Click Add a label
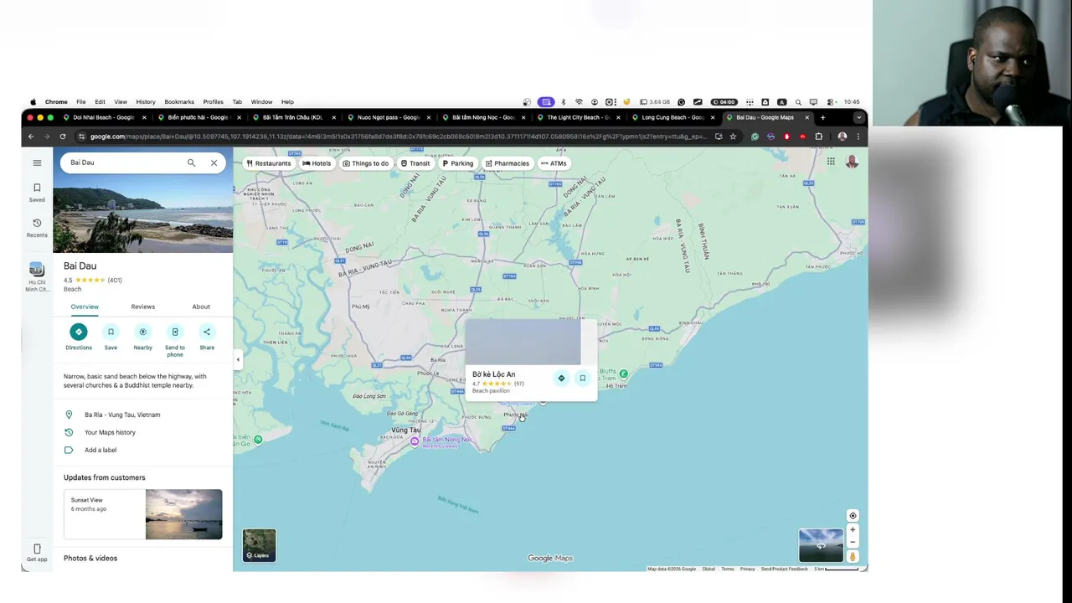 [143, 450]
